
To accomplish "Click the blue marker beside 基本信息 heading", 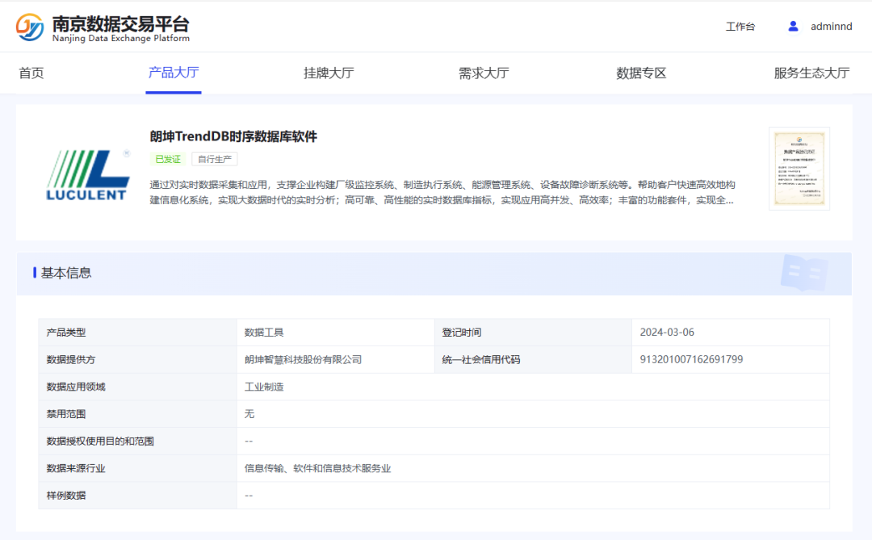I will 33,273.
